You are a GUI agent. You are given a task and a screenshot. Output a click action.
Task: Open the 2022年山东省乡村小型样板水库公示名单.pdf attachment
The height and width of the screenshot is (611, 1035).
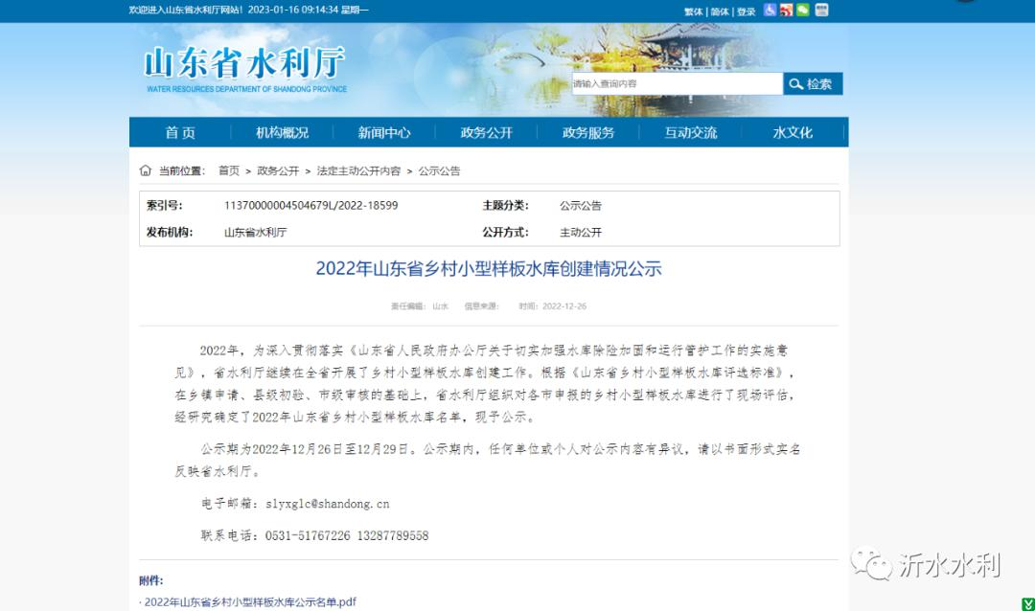click(250, 601)
